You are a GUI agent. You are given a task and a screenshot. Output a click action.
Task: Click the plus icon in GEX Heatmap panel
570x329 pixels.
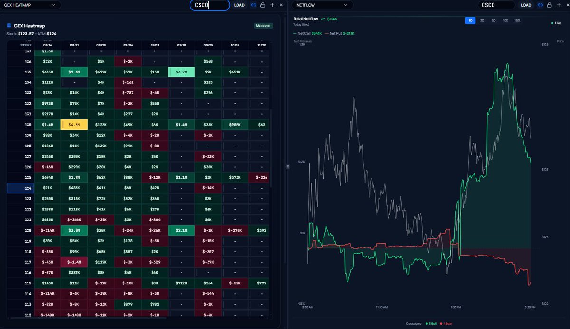(x=272, y=5)
